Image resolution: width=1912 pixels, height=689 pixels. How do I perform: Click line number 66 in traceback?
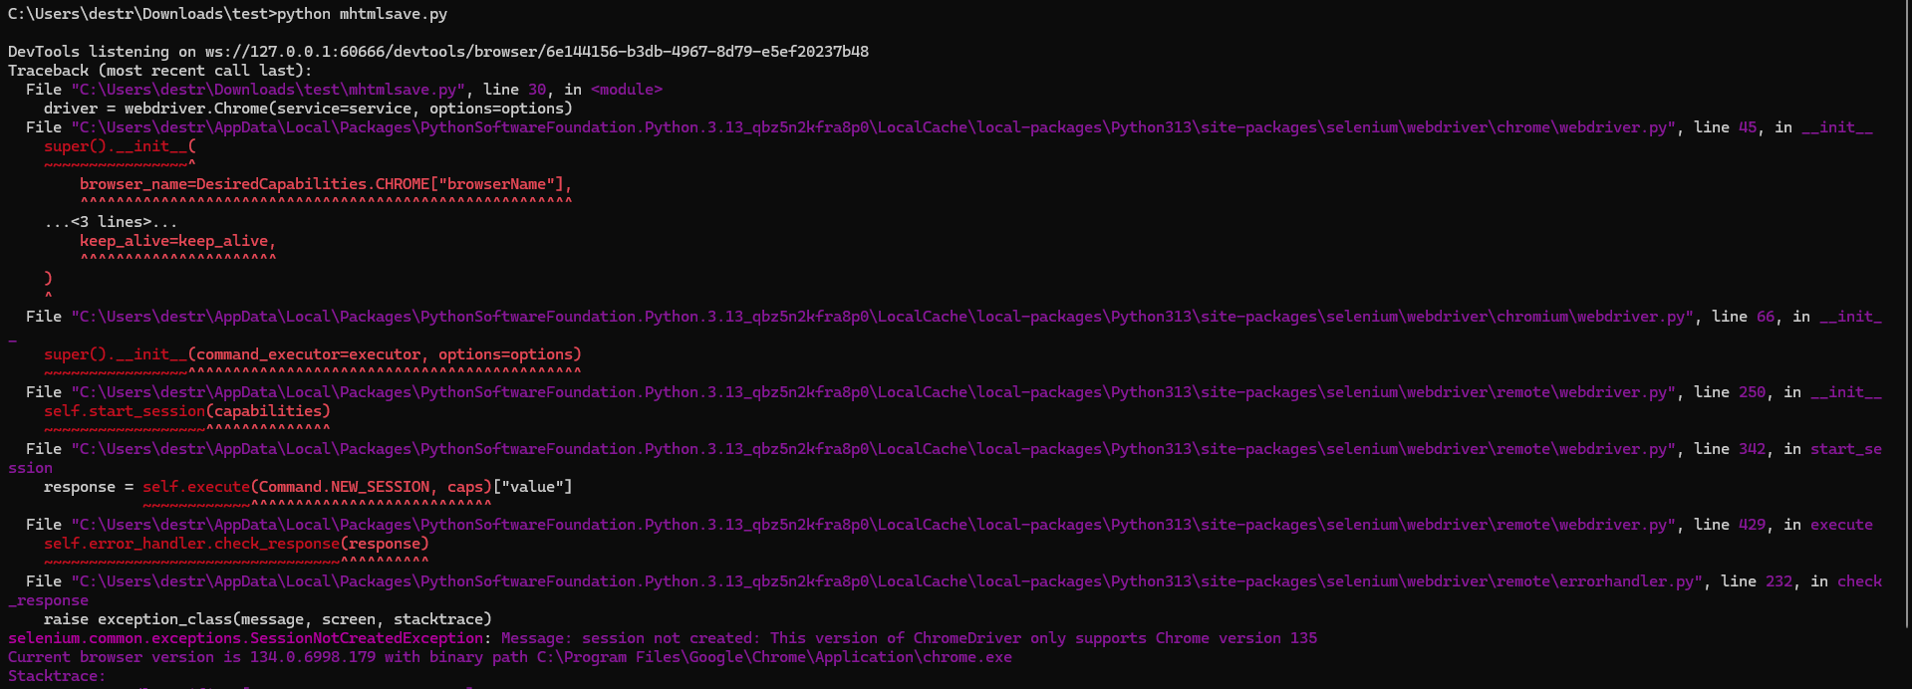click(x=1766, y=317)
